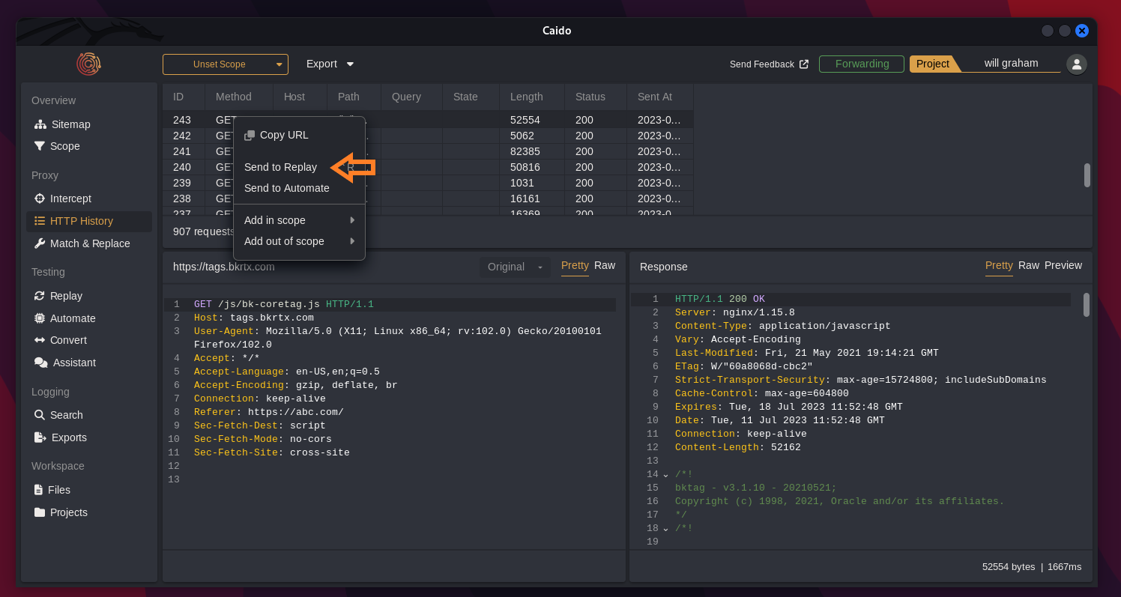Switch the response view to the Raw tab
Viewport: 1121px width, 597px height.
[1029, 265]
